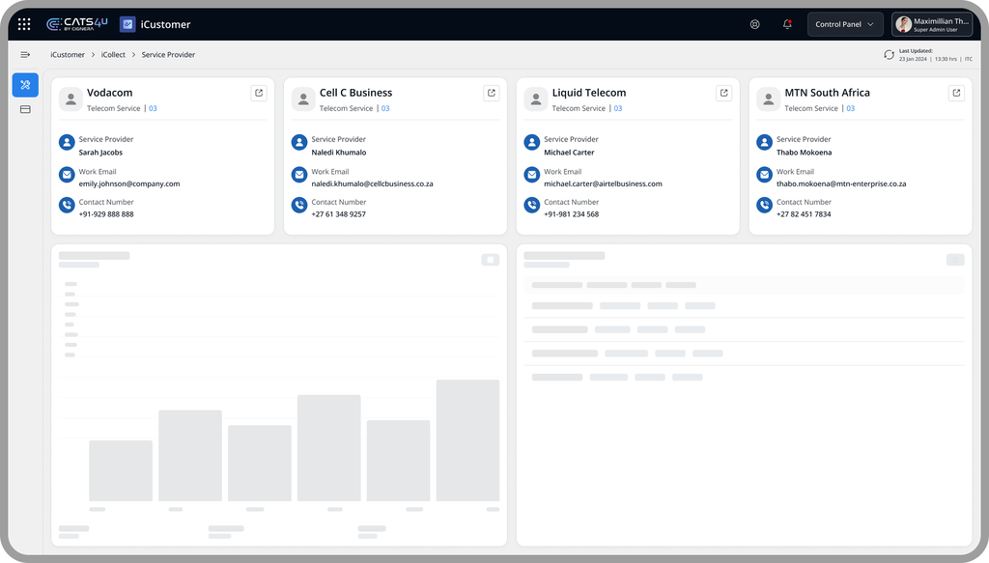Click Liquid Telecom service provider person icon
Image resolution: width=989 pixels, height=563 pixels.
click(532, 142)
